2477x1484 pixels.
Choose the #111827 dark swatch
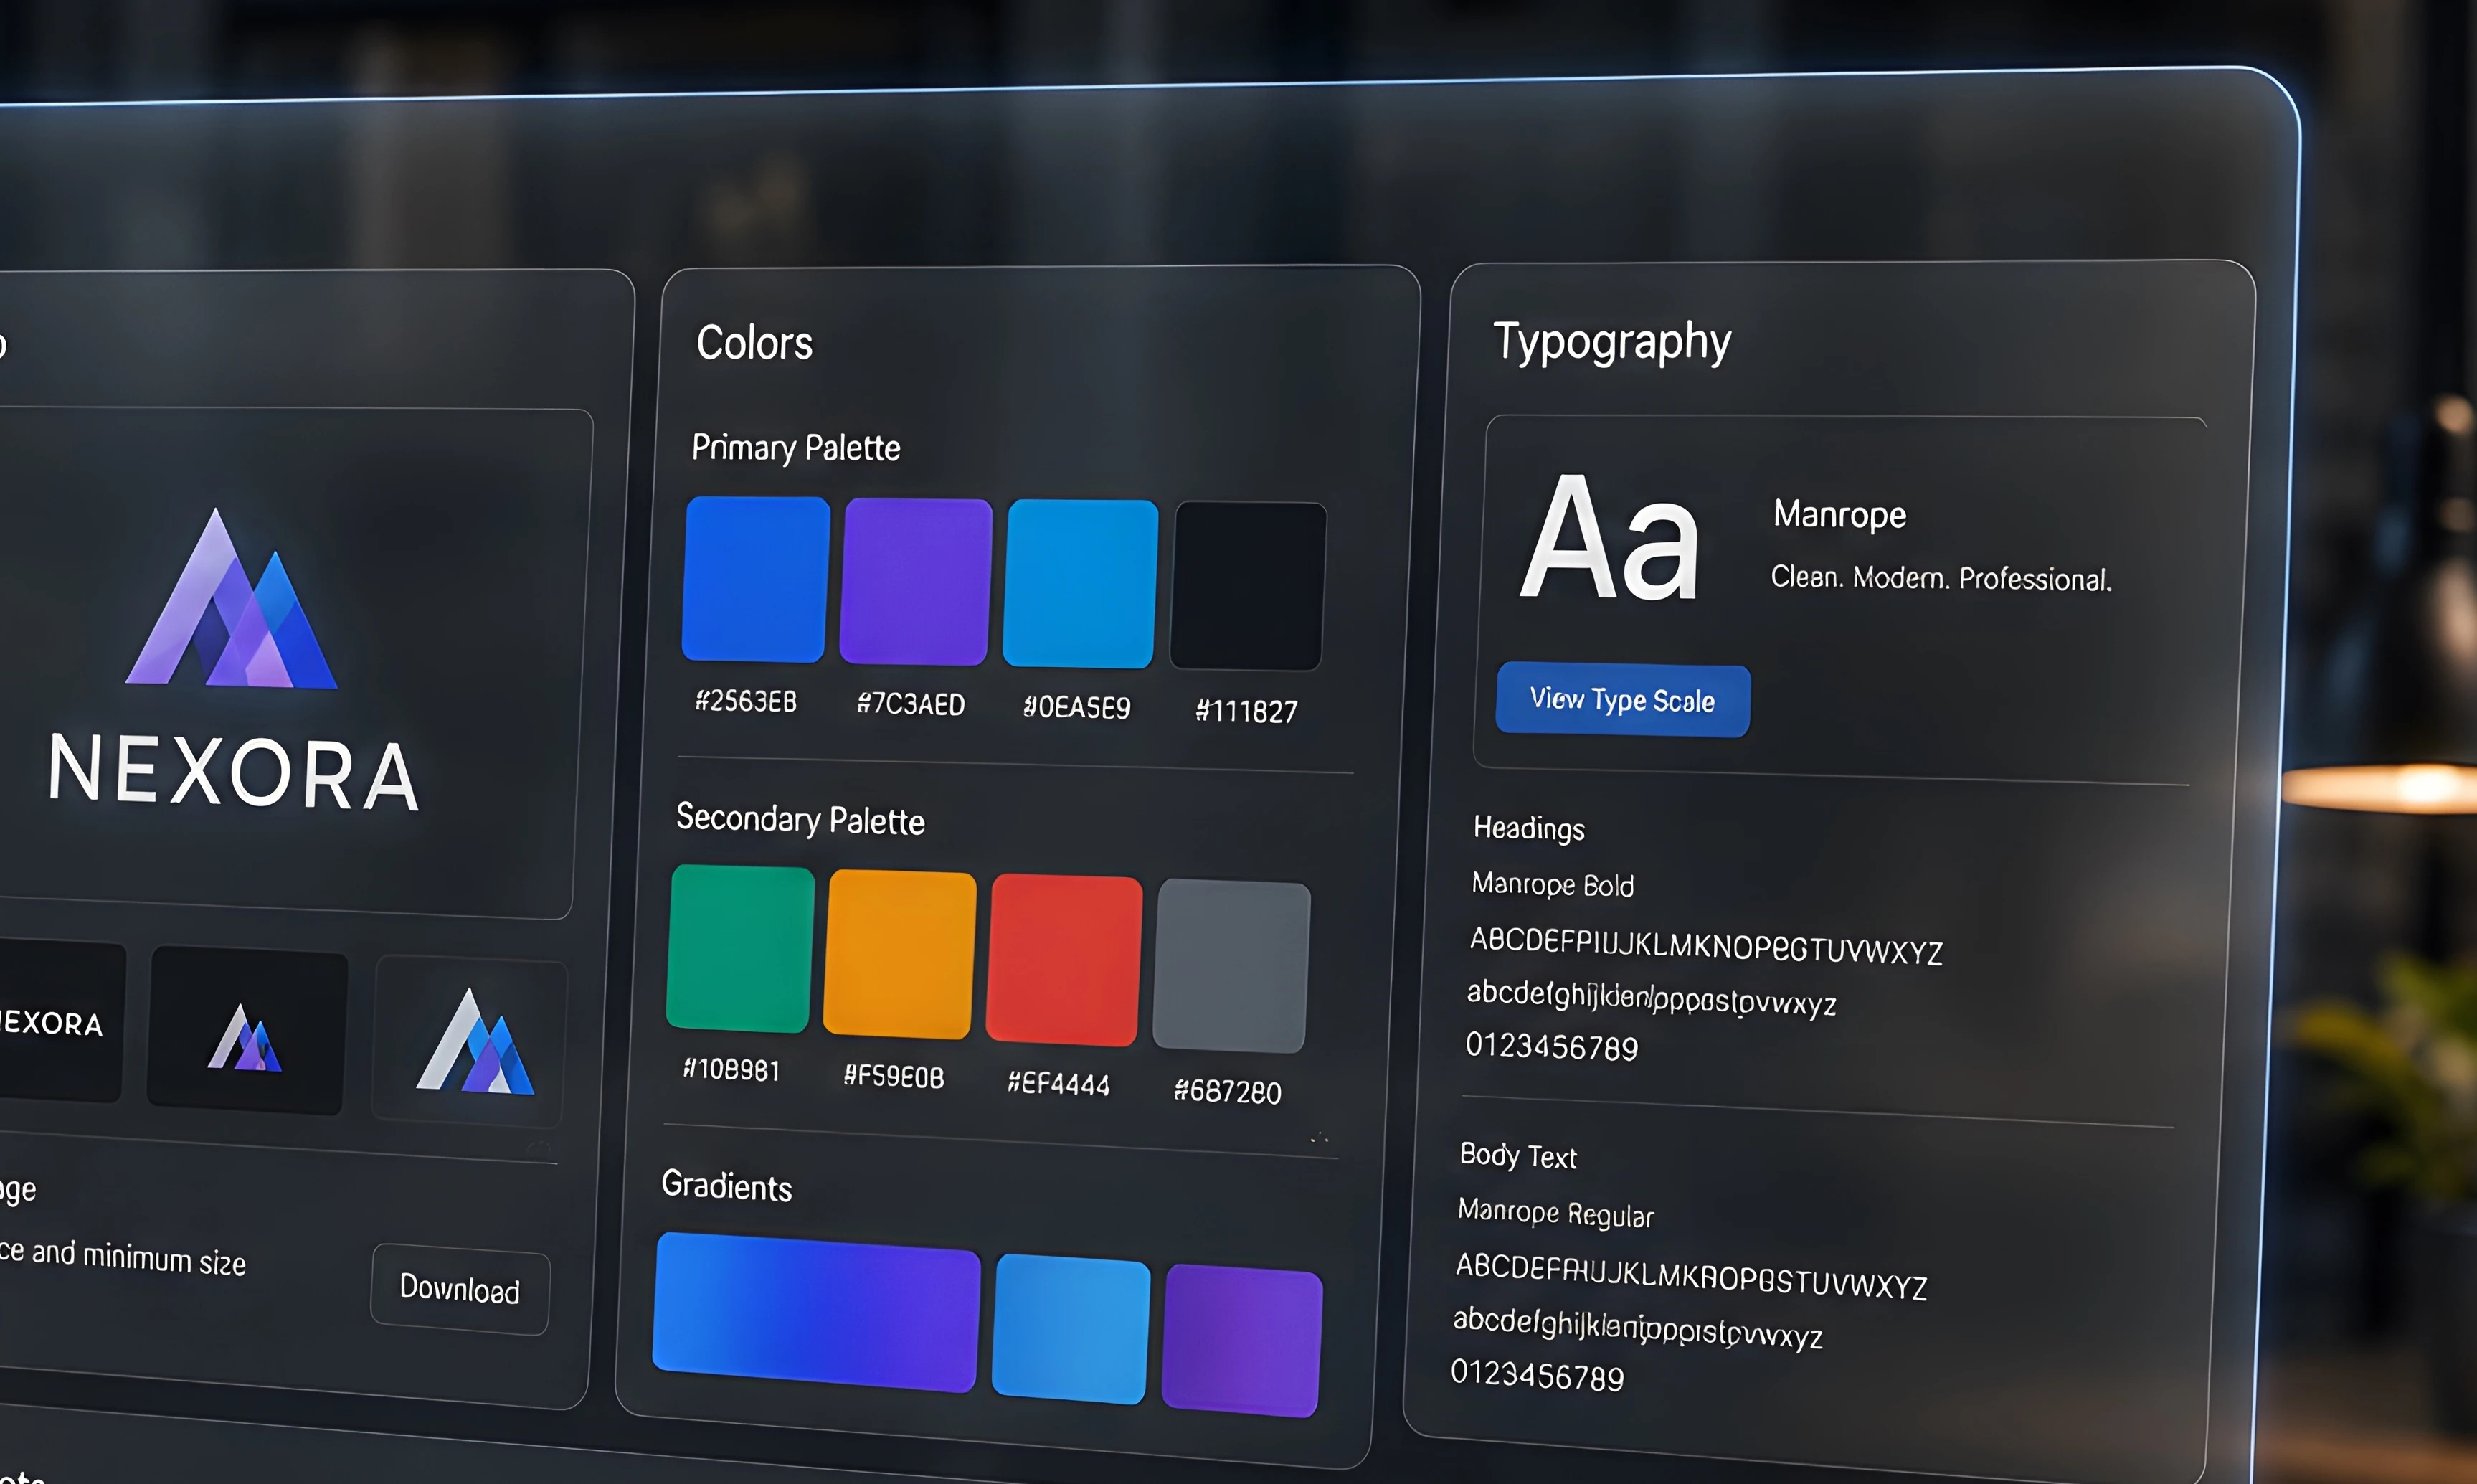(x=1249, y=586)
